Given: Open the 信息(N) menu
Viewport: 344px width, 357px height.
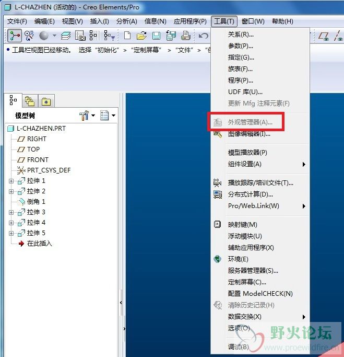Looking at the screenshot, I should point(155,21).
